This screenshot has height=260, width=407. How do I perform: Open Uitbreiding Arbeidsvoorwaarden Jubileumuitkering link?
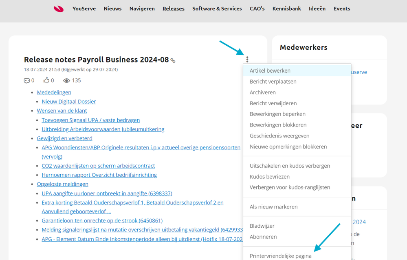(x=103, y=129)
